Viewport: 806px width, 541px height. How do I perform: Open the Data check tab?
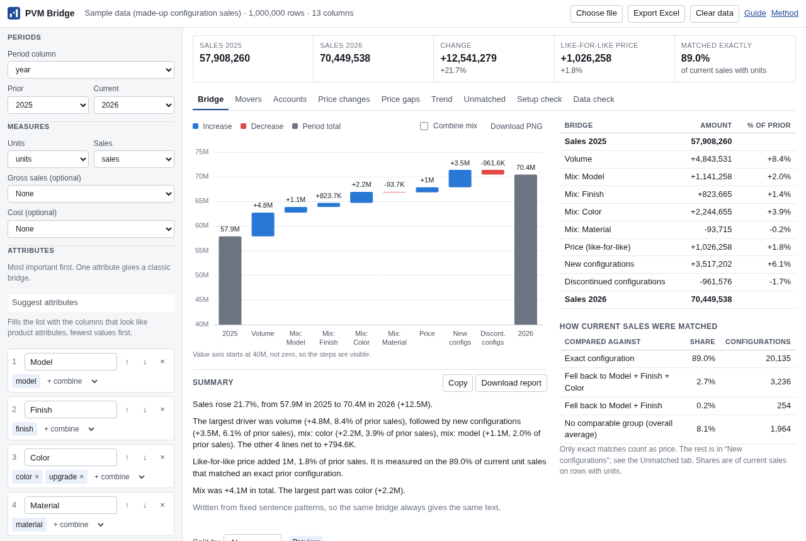[594, 99]
